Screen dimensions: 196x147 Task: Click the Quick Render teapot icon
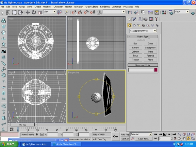193,13
